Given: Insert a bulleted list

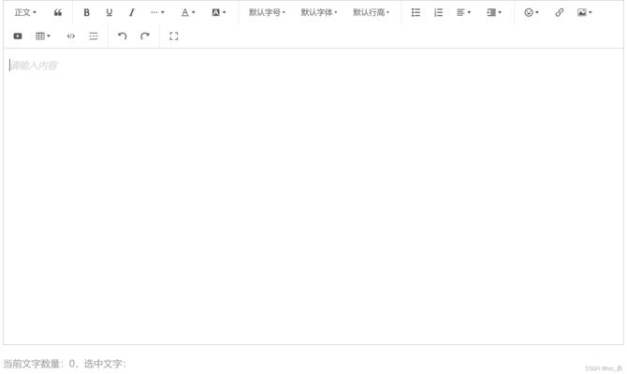Looking at the screenshot, I should click(416, 13).
